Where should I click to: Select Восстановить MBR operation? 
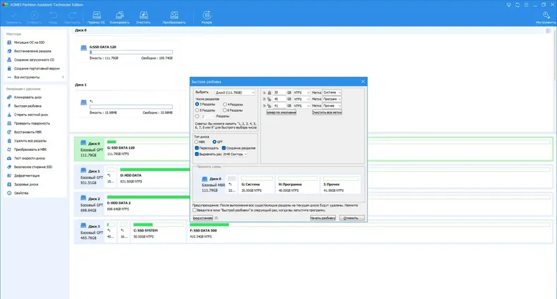pos(28,132)
